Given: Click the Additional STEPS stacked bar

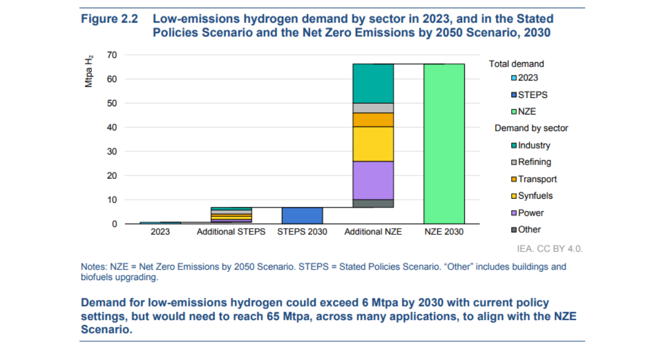Looking at the screenshot, I should (x=231, y=215).
